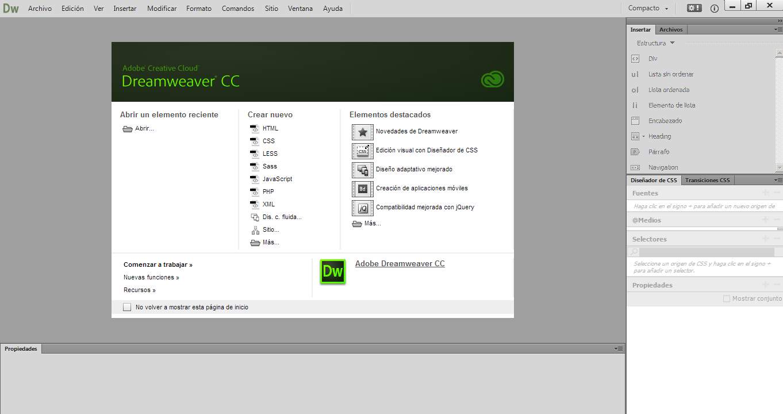This screenshot has width=783, height=414.
Task: Open the Adobe Dreamweaver CC link
Action: (400, 264)
